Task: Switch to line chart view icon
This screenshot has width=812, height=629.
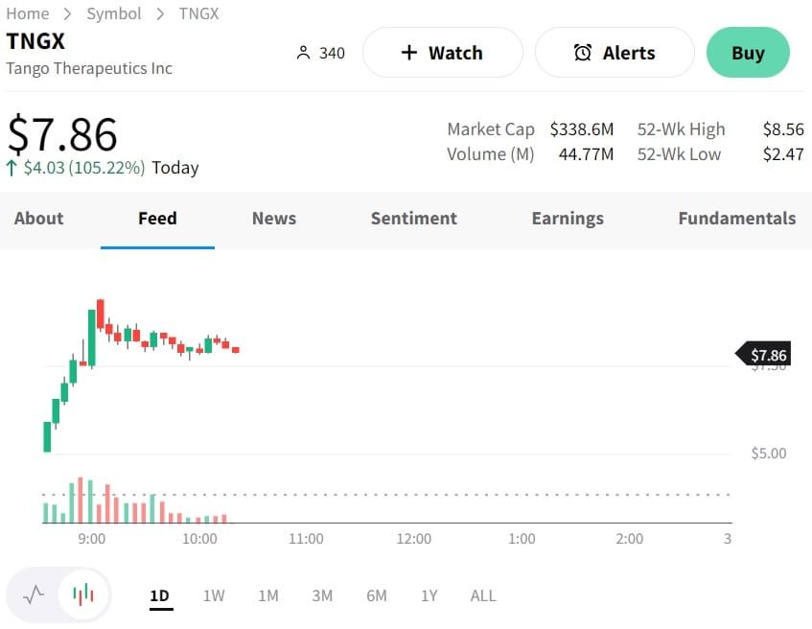Action: pyautogui.click(x=35, y=594)
